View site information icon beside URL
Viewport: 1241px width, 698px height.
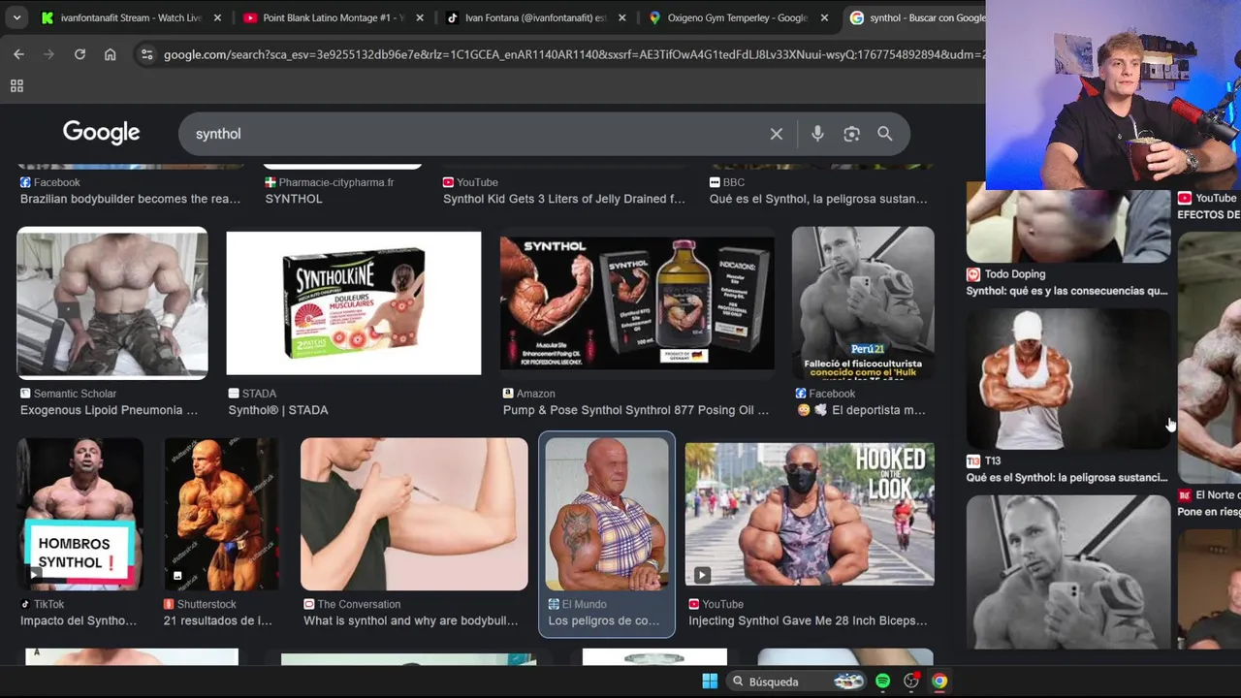146,54
